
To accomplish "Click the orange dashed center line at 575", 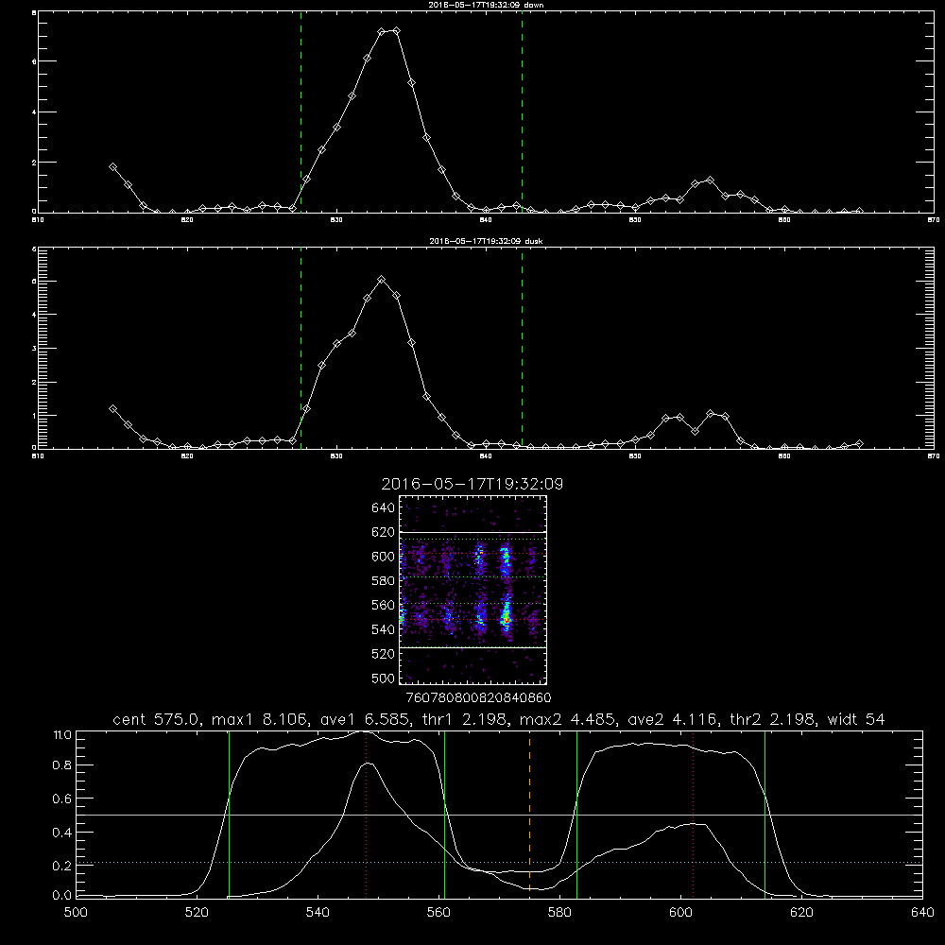I will coord(529,815).
